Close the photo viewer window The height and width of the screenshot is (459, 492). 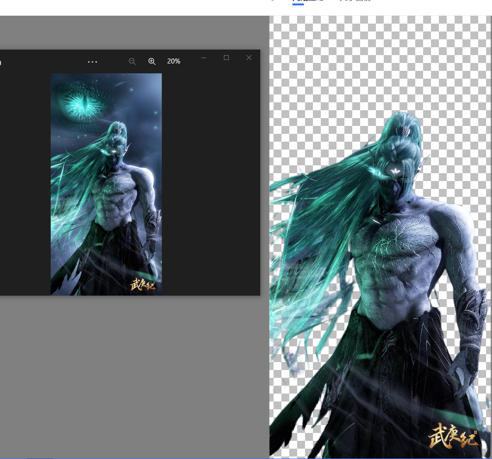pyautogui.click(x=249, y=58)
